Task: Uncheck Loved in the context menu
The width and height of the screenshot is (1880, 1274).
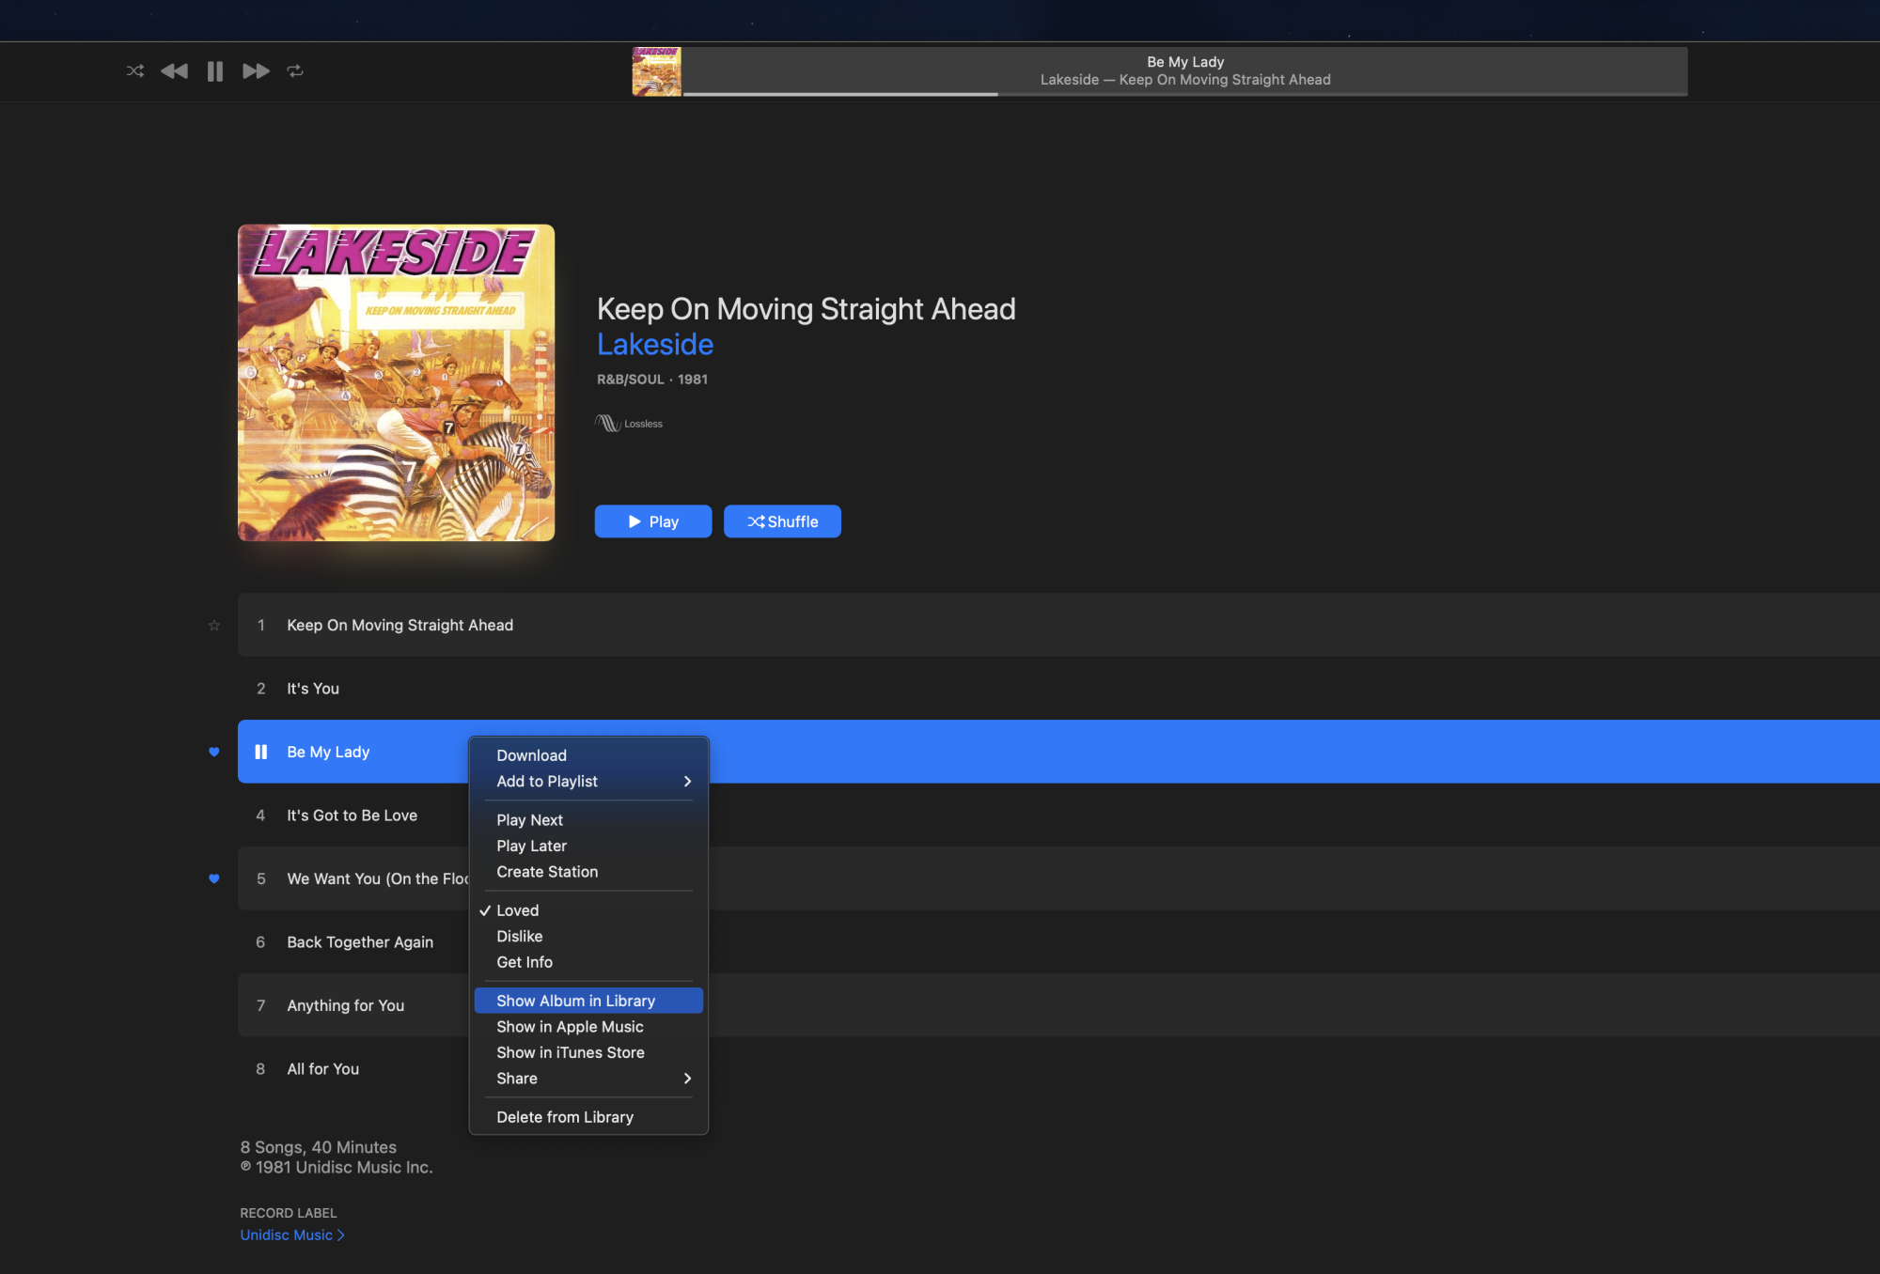Action: [x=518, y=910]
